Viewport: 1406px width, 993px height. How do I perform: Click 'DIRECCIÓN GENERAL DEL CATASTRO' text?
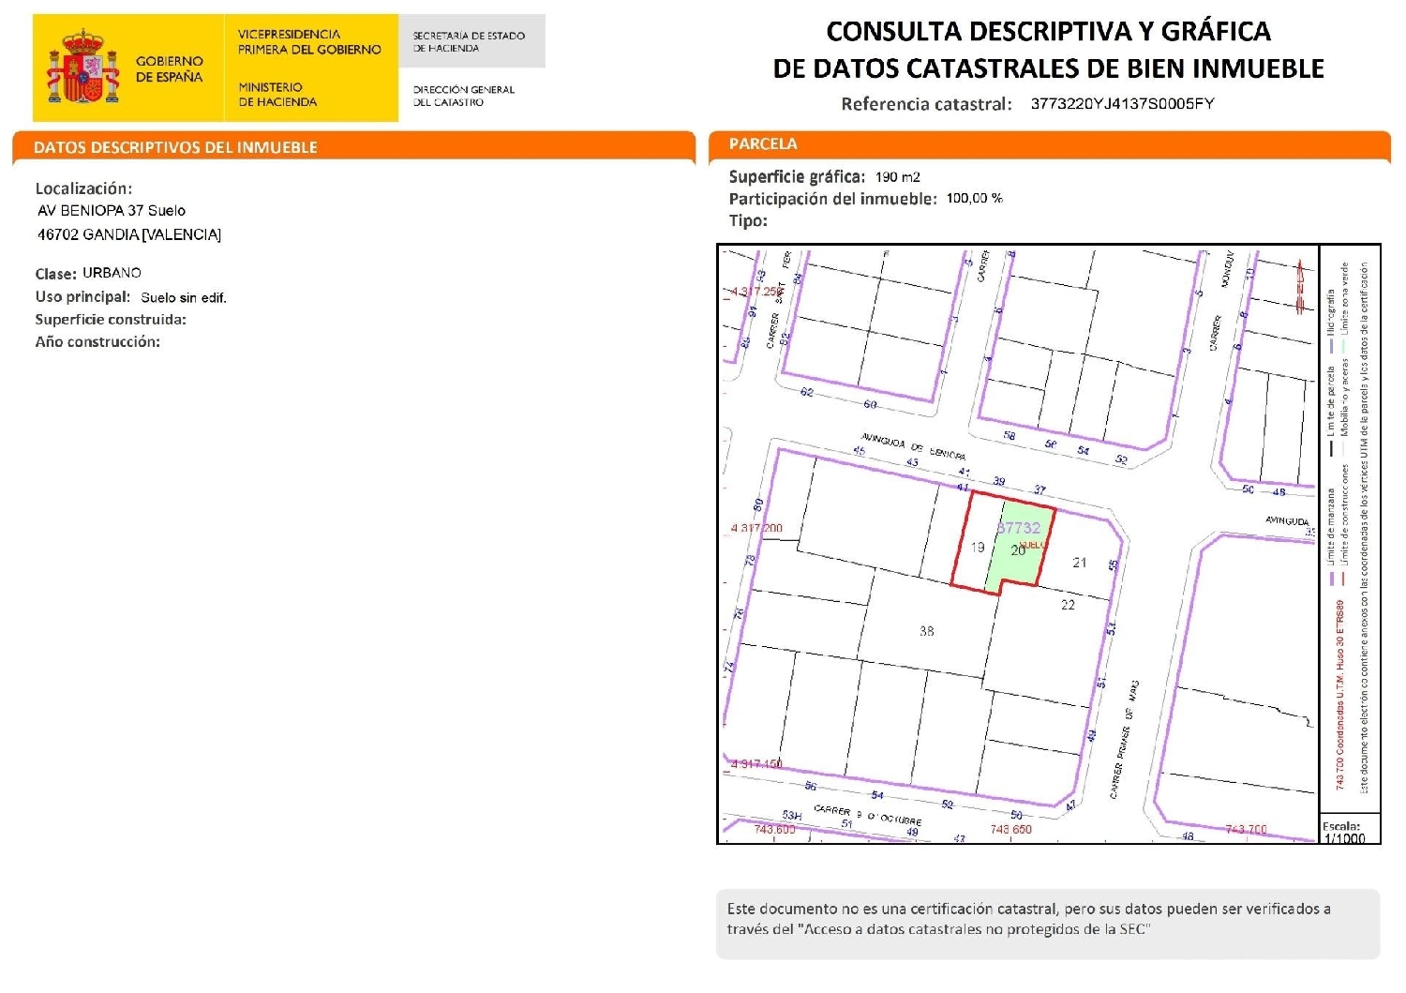tap(463, 96)
